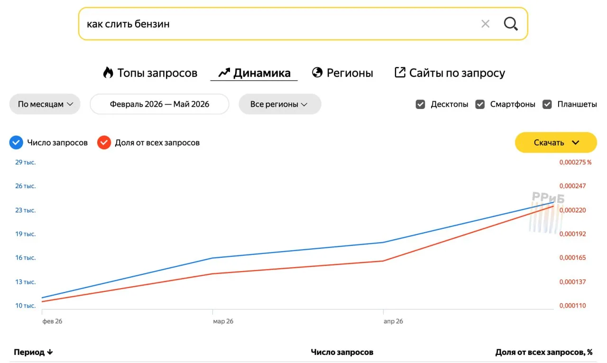This screenshot has height=363, width=607.
Task: Open the Сайты по запросу tab
Action: coord(450,73)
